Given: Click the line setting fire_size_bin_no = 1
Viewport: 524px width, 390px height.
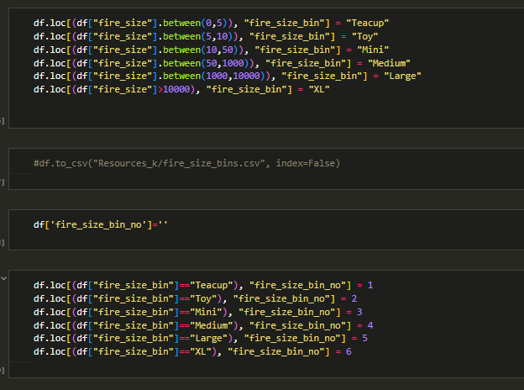Looking at the screenshot, I should [x=203, y=285].
